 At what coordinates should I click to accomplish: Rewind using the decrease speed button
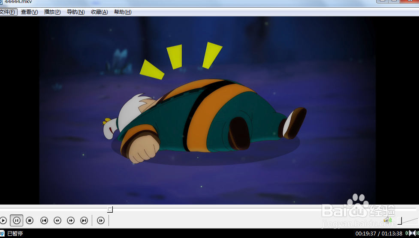[x=57, y=221]
